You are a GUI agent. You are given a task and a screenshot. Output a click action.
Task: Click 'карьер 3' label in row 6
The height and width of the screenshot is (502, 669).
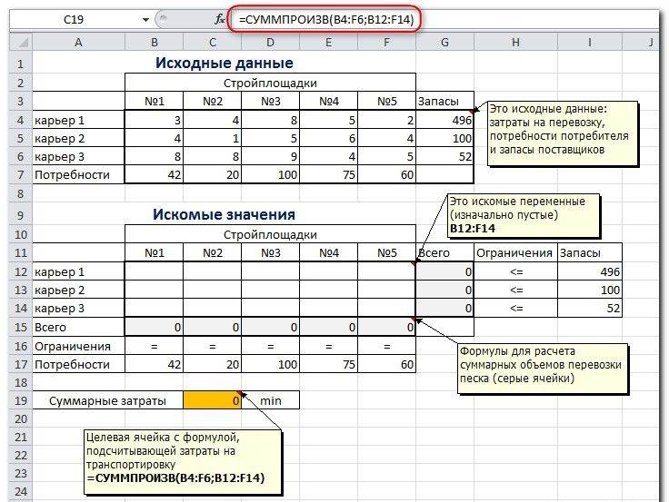(x=78, y=157)
